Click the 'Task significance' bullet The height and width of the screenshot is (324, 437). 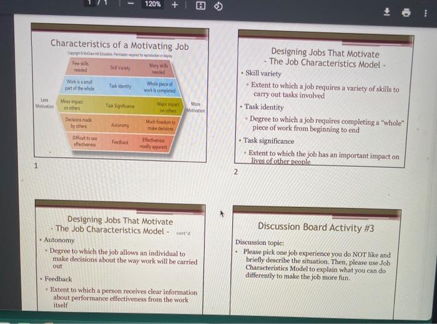tap(268, 141)
